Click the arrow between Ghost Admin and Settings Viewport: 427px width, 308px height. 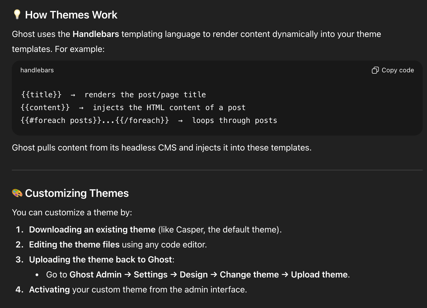click(128, 275)
